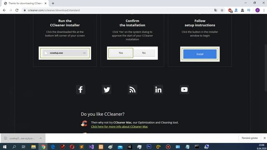Image resolution: width=267 pixels, height=150 pixels.
Task: Open the Windows Start menu
Action: click(5, 147)
